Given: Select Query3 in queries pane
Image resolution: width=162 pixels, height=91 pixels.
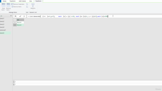Looking at the screenshot, I should coord(2,24).
